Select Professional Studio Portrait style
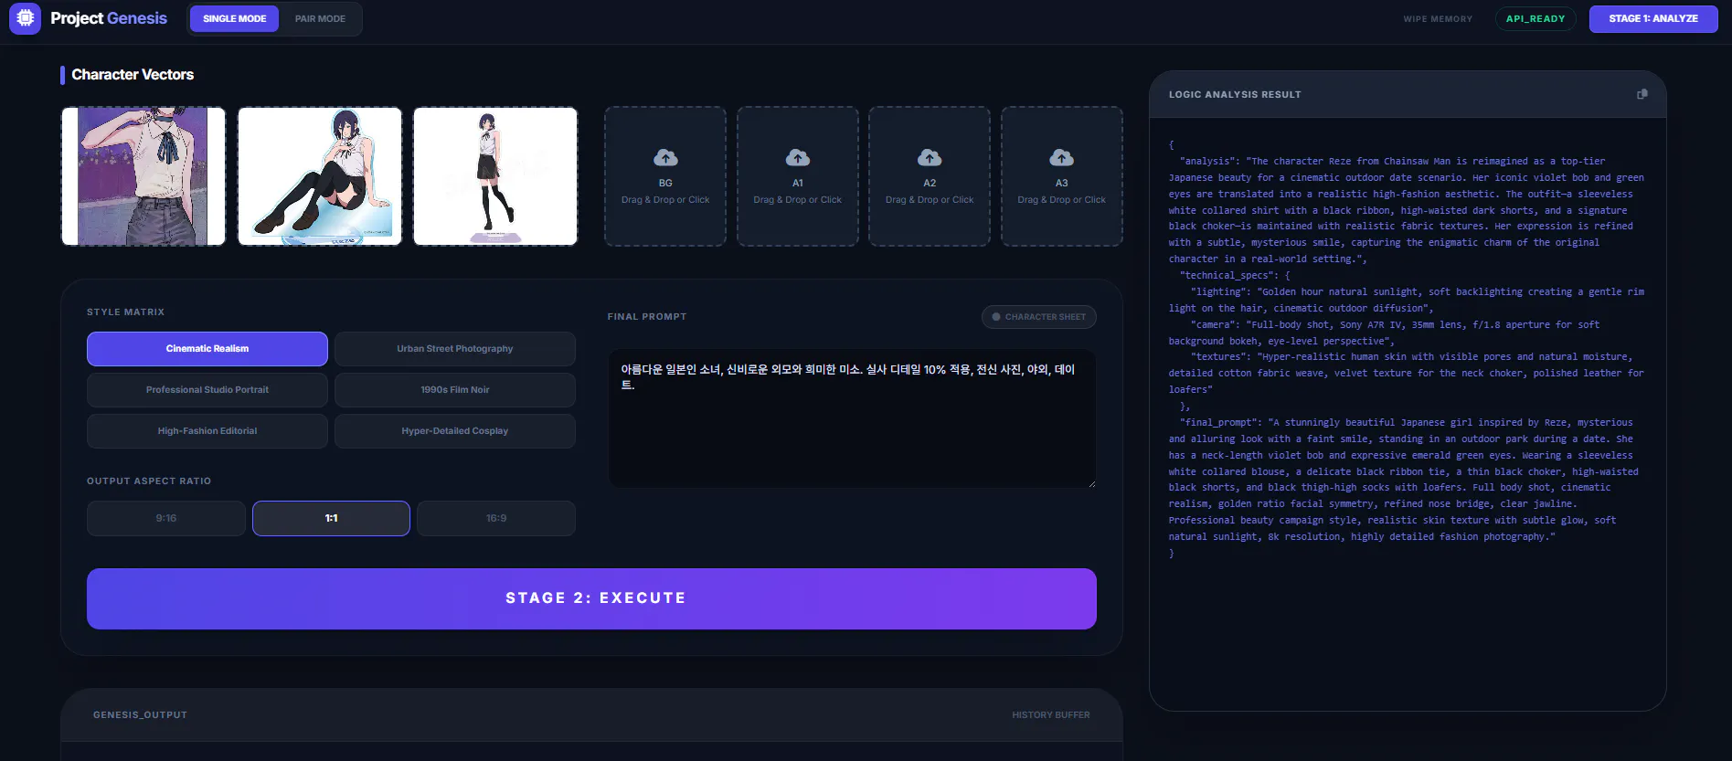 207,390
